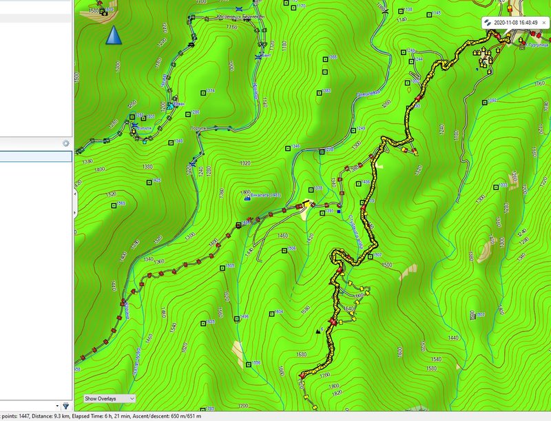Expand the dropdown arrow beside the filter icon
The height and width of the screenshot is (421, 551).
pos(57,407)
